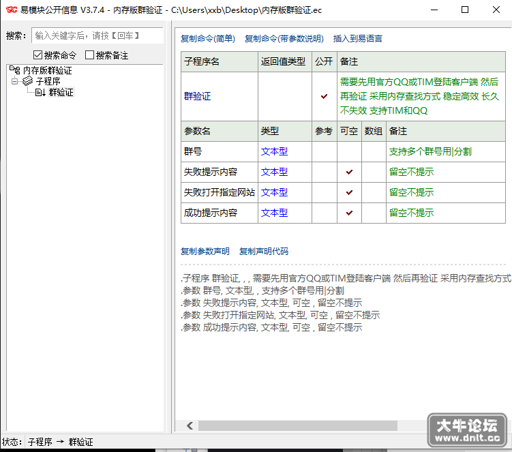512x452 pixels.
Task: Enable the 搜索备注 checkbox
Action: point(89,55)
